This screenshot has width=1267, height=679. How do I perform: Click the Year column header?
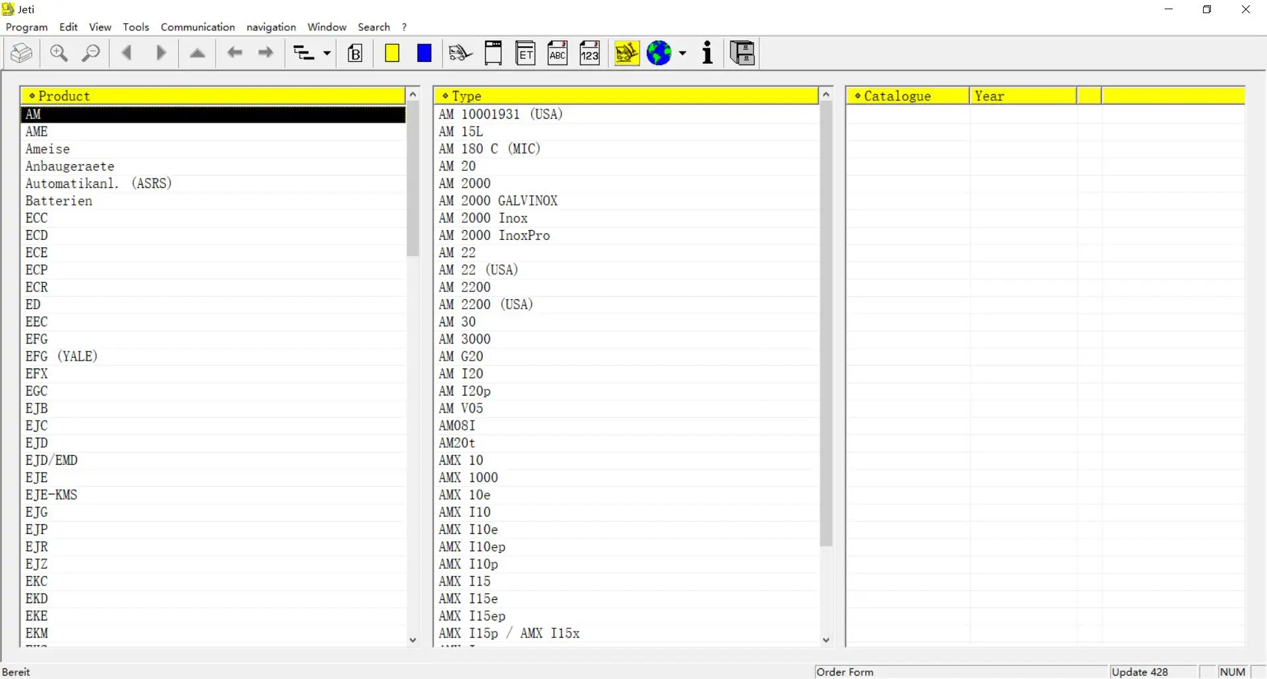[1023, 96]
